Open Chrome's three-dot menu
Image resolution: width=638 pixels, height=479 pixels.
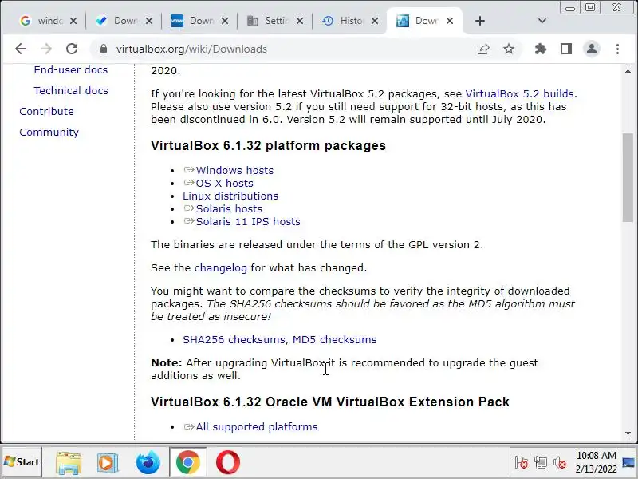[x=617, y=49]
